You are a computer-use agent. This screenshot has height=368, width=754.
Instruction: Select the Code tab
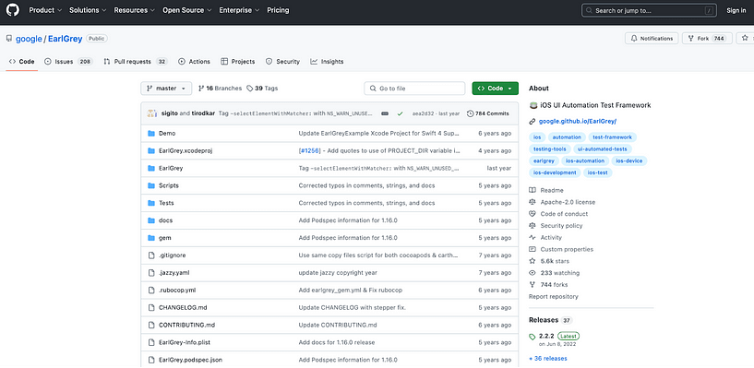(21, 62)
